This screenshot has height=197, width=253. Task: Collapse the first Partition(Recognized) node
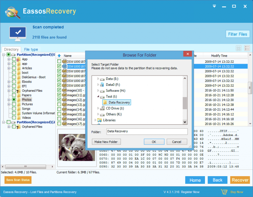pos(4,55)
